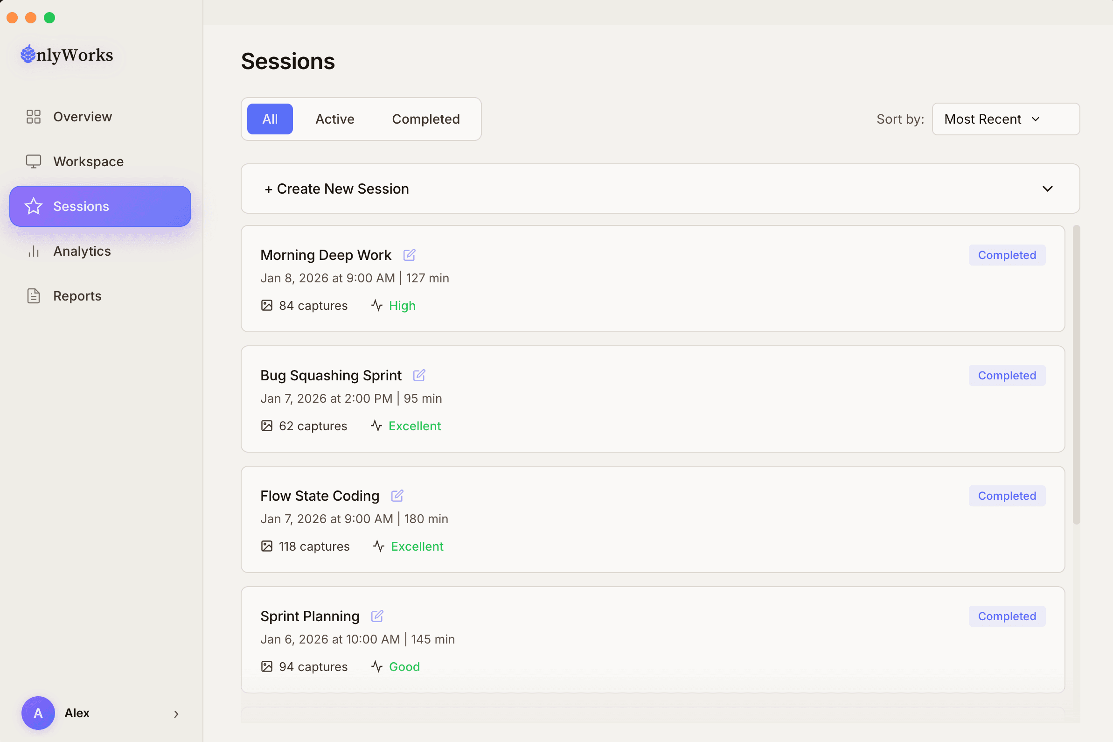Select the Sessions star icon

[x=33, y=206]
